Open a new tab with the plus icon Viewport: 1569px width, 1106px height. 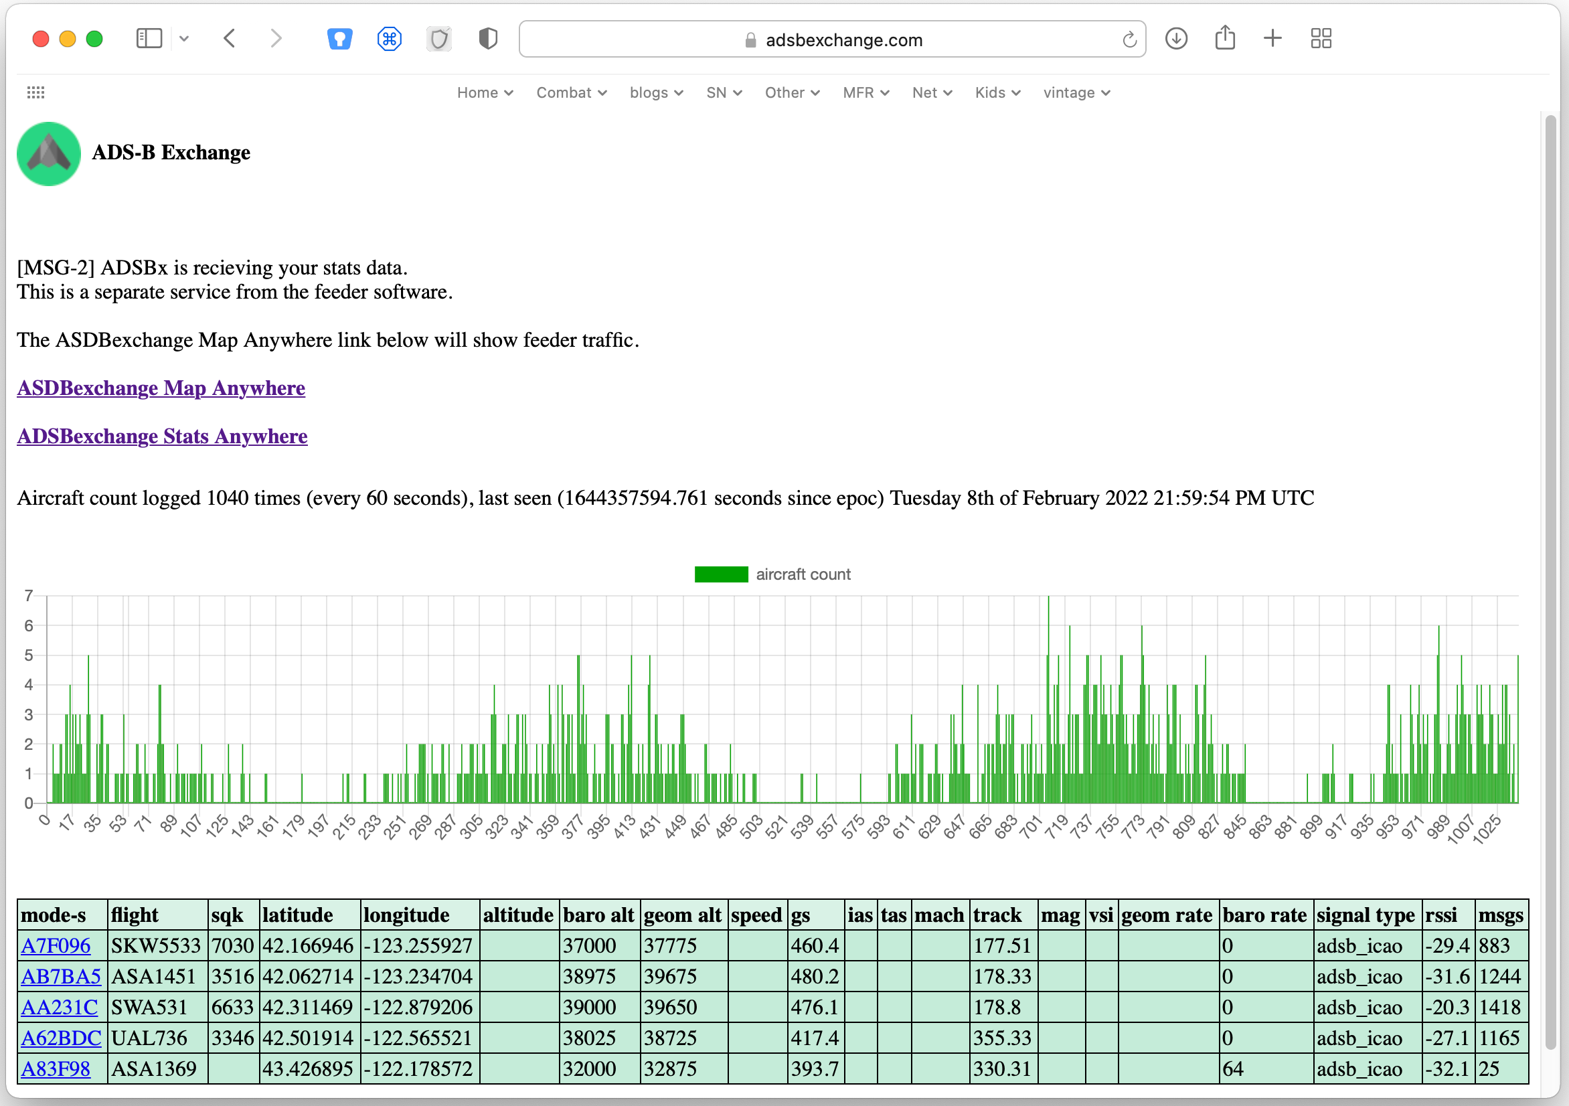(x=1273, y=39)
